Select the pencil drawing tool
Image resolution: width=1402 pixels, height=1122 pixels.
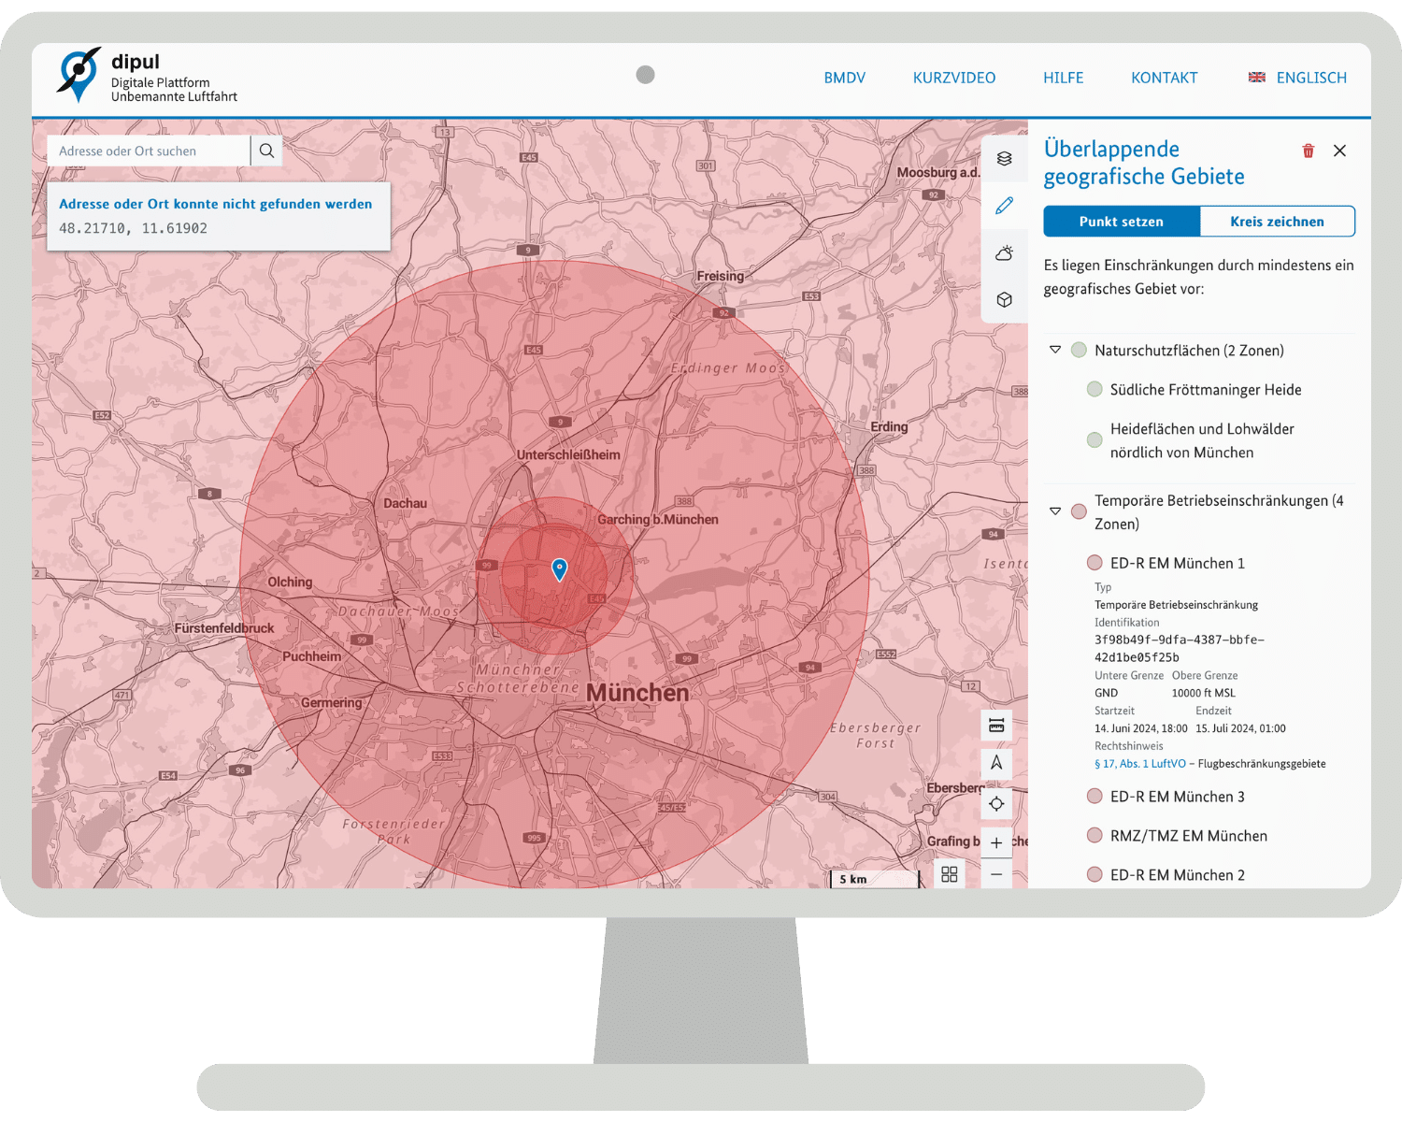(x=1004, y=206)
